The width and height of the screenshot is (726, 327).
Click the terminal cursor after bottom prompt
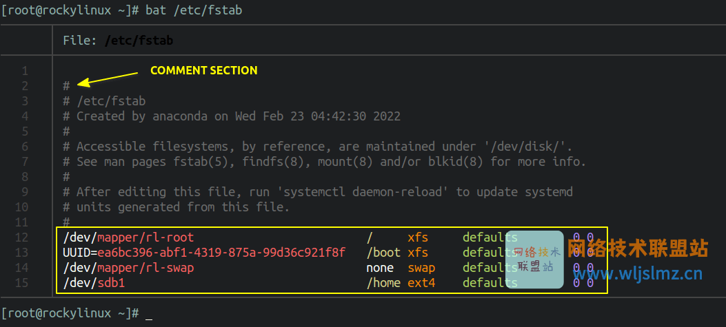149,318
